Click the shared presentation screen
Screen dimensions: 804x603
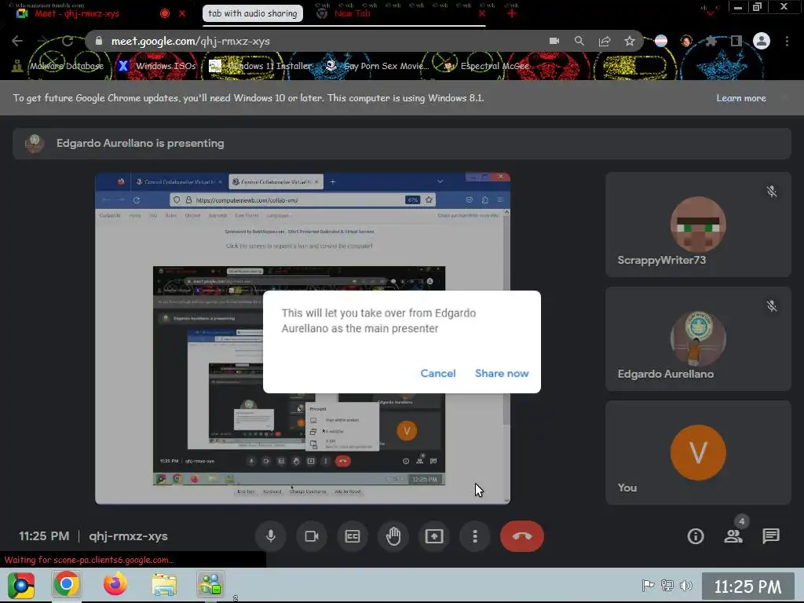(302, 338)
